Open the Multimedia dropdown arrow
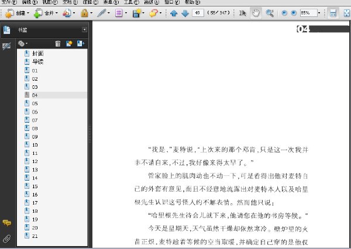 pyautogui.click(x=143, y=13)
